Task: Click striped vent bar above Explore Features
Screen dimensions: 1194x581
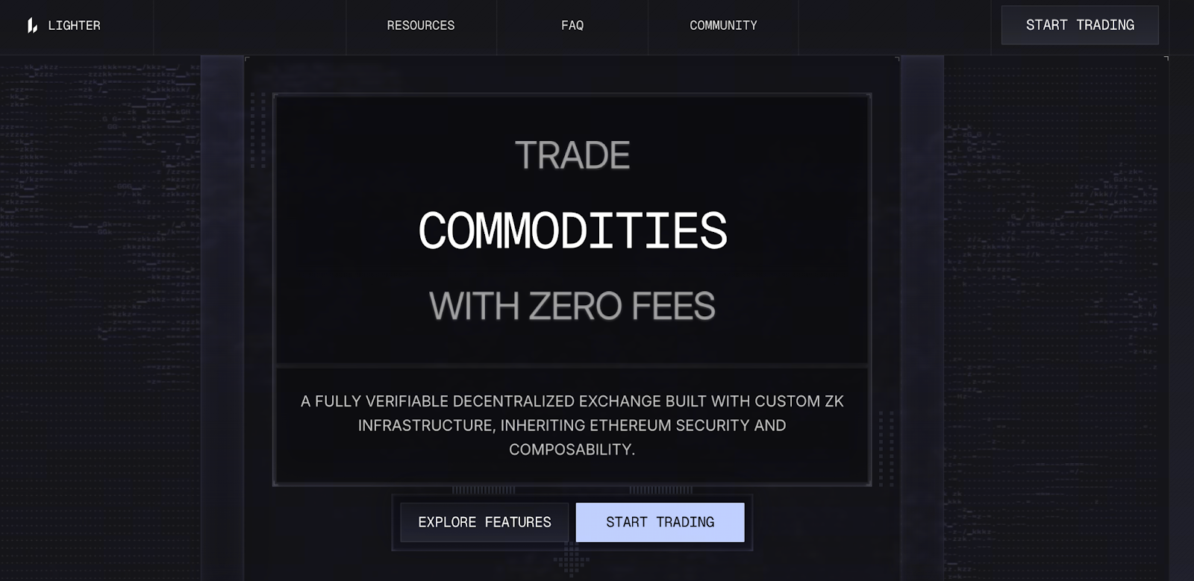Action: [484, 490]
